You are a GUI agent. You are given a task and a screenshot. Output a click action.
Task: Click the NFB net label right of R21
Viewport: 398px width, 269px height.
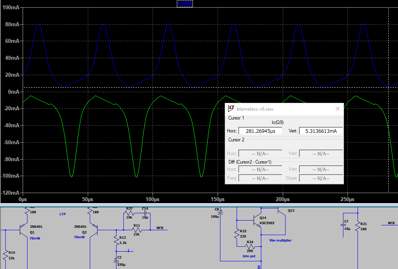tap(391, 223)
